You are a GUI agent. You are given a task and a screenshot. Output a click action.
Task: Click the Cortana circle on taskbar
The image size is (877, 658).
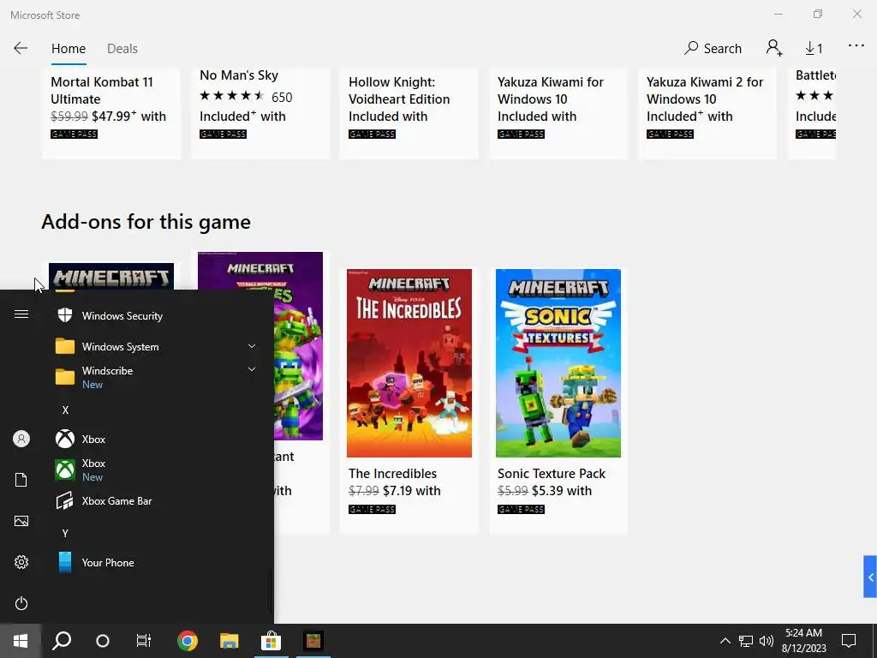(103, 641)
